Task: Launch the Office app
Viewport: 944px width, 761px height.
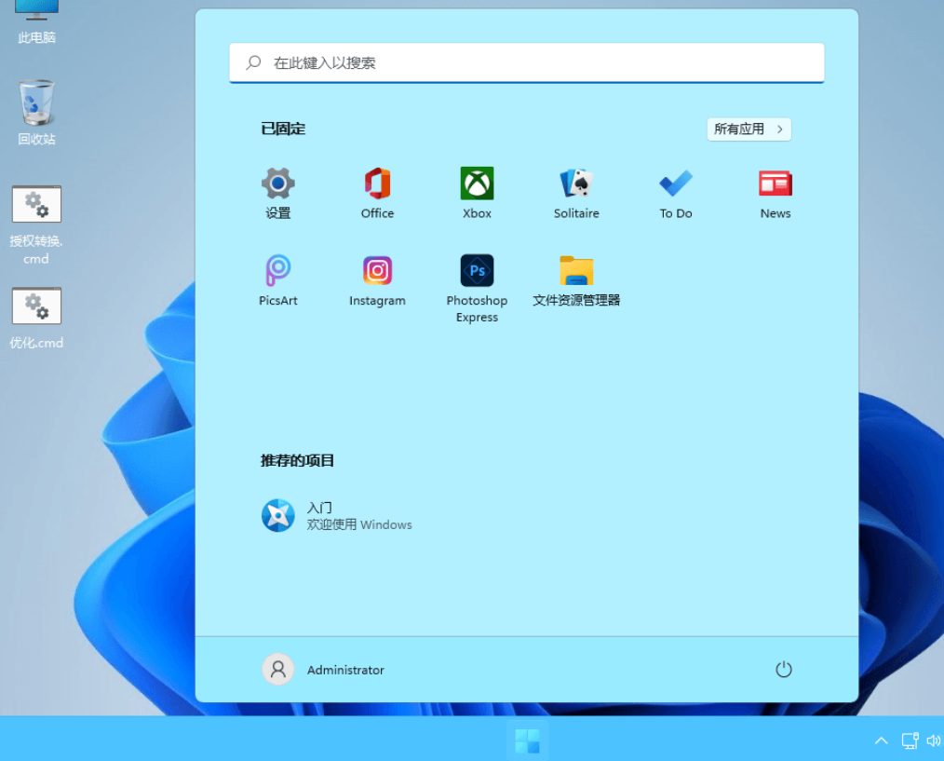Action: coord(377,194)
